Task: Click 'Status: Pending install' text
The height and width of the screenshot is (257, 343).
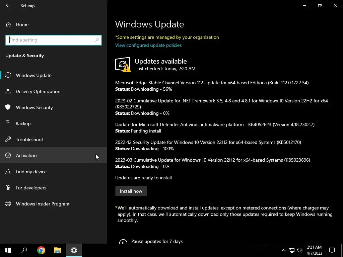Action: [138, 131]
